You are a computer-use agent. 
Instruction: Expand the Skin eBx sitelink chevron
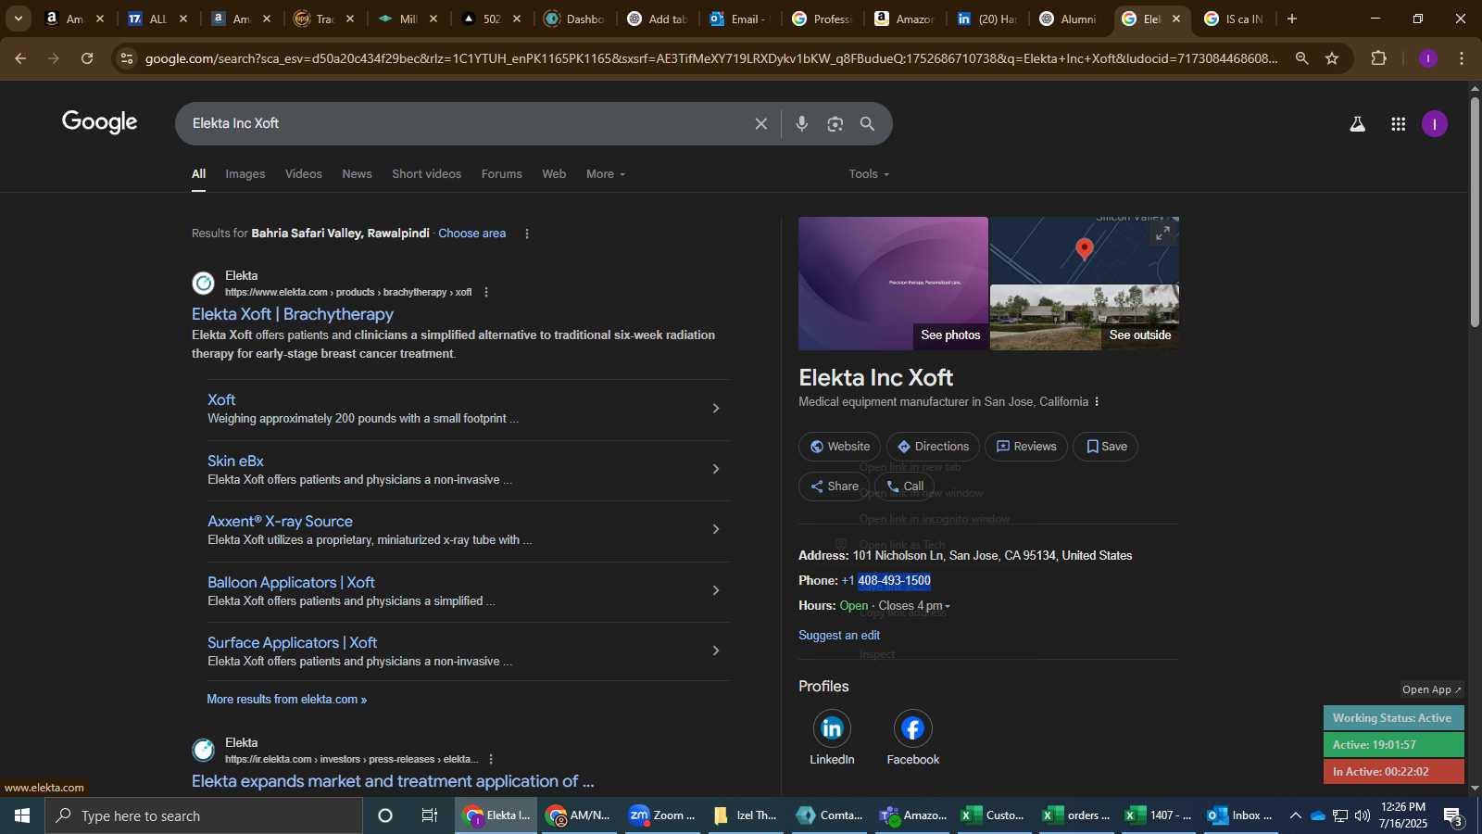[x=715, y=469]
